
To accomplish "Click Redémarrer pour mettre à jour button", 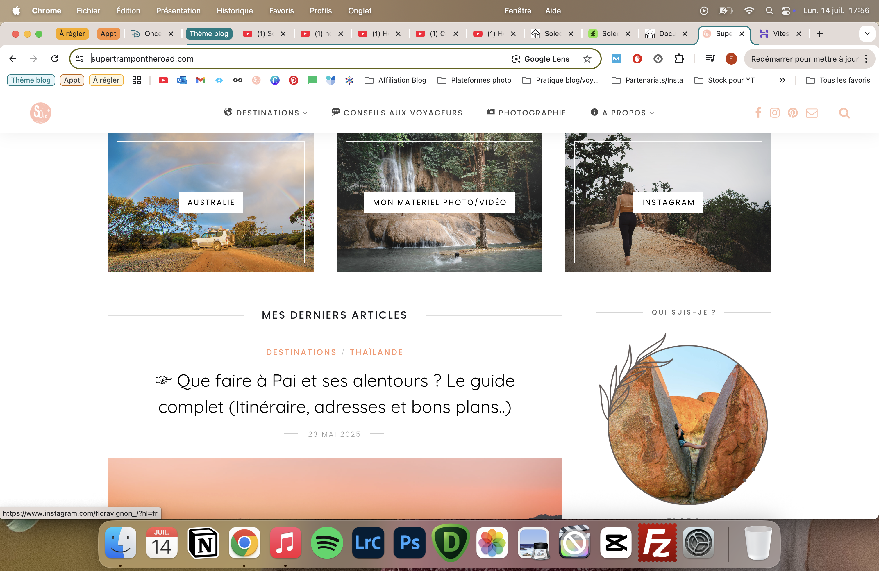I will [804, 59].
